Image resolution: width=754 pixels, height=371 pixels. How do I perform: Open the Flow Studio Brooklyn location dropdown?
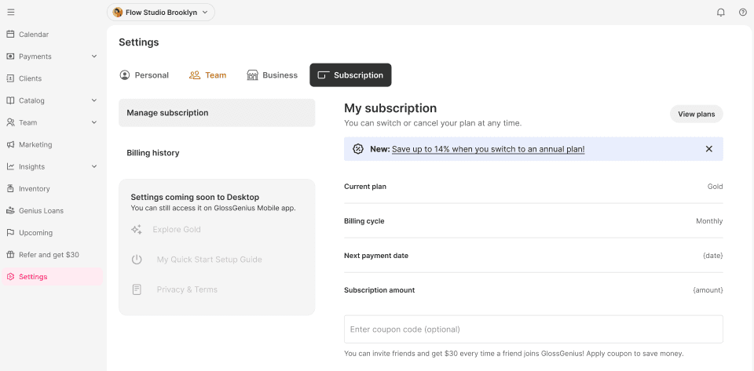click(x=160, y=13)
